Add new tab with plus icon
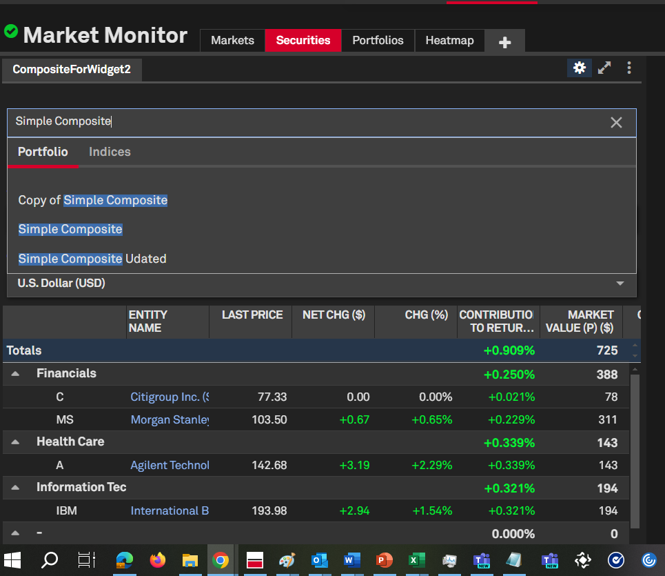Viewport: 665px width, 576px height. coord(504,42)
